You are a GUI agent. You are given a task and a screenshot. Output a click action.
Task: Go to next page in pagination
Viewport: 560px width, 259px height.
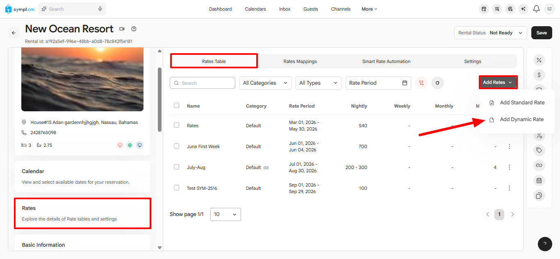(x=512, y=214)
